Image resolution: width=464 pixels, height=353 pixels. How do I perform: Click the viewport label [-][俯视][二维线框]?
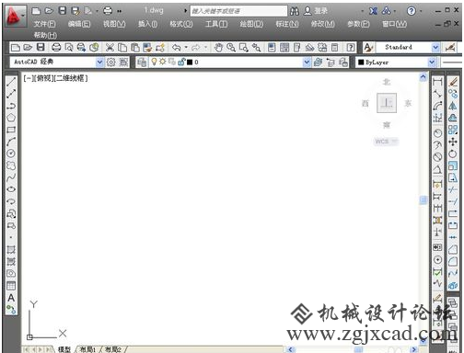55,78
